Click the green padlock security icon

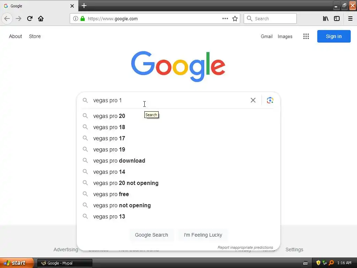[83, 18]
